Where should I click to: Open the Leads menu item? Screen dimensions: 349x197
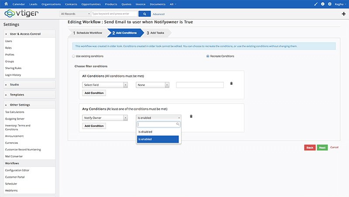click(x=33, y=4)
